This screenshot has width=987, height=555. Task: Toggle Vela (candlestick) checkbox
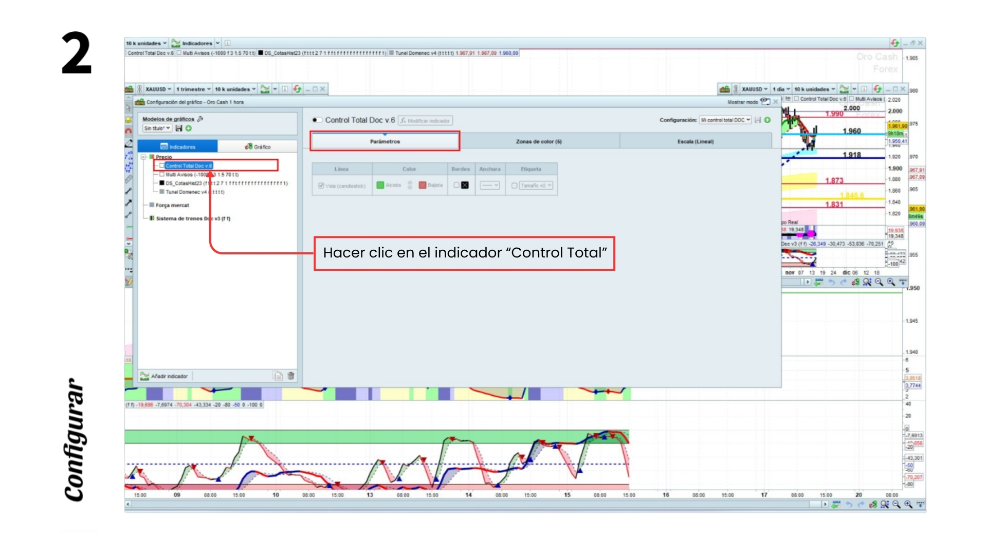click(321, 186)
